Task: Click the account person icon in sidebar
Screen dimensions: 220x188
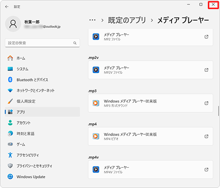Action: pyautogui.click(x=10, y=123)
